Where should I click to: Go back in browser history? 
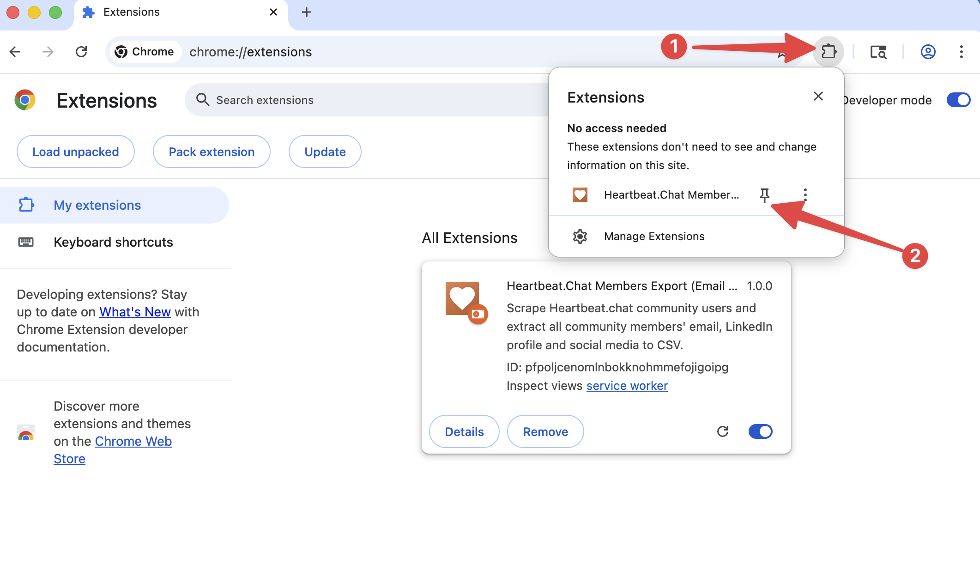pyautogui.click(x=15, y=52)
